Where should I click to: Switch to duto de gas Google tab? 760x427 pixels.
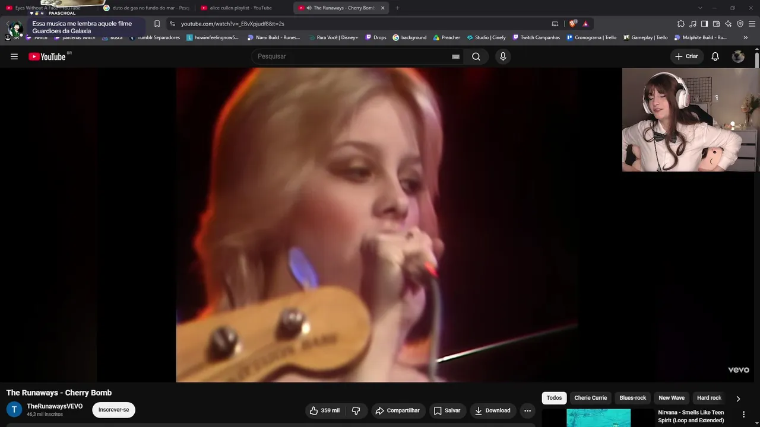pyautogui.click(x=147, y=8)
